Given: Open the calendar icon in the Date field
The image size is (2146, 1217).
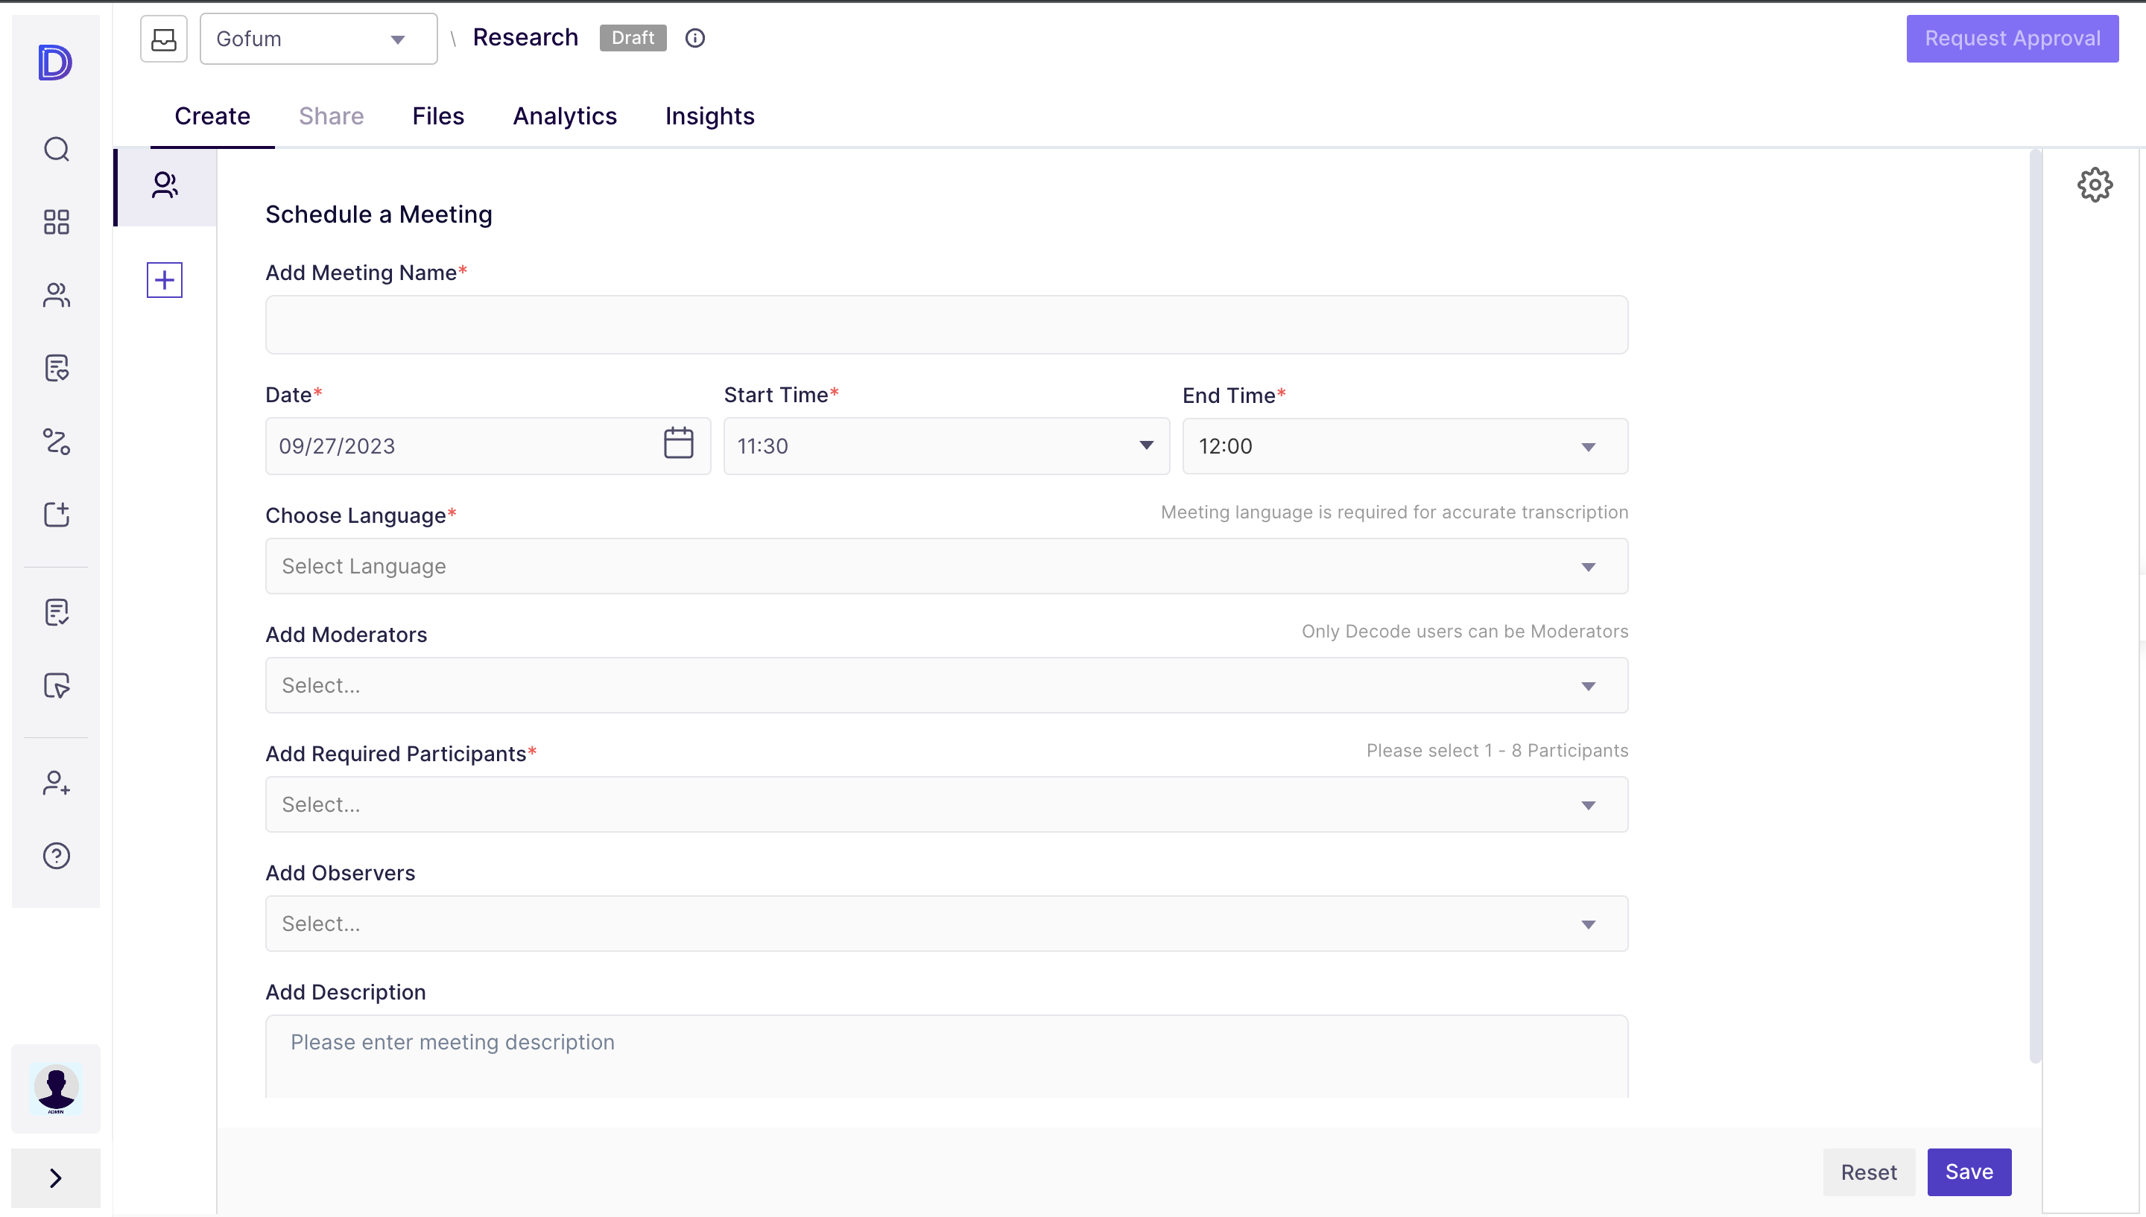Looking at the screenshot, I should (x=678, y=443).
